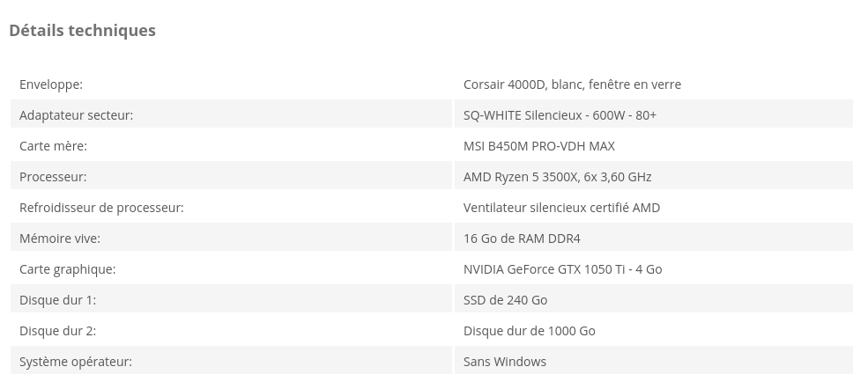The width and height of the screenshot is (853, 389).
Task: Click the "Disque dur 1:" label
Action: [57, 300]
